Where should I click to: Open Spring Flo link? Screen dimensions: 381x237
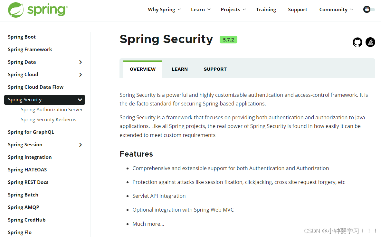pos(19,232)
